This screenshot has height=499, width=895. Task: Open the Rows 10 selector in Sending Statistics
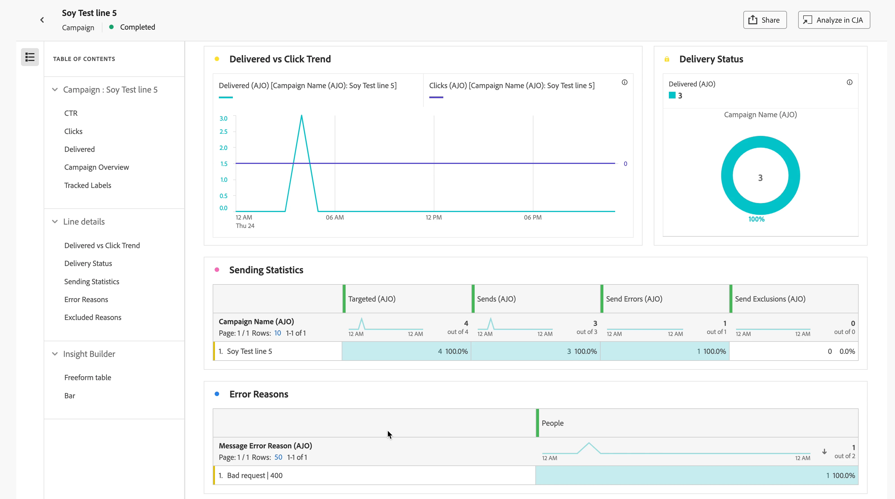tap(277, 333)
